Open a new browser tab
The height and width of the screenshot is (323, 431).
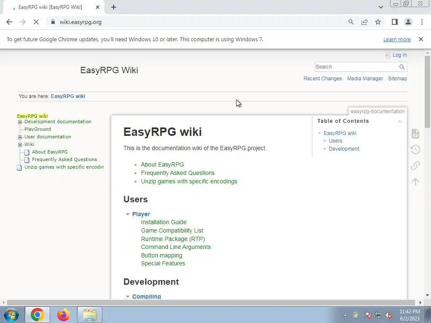point(114,7)
